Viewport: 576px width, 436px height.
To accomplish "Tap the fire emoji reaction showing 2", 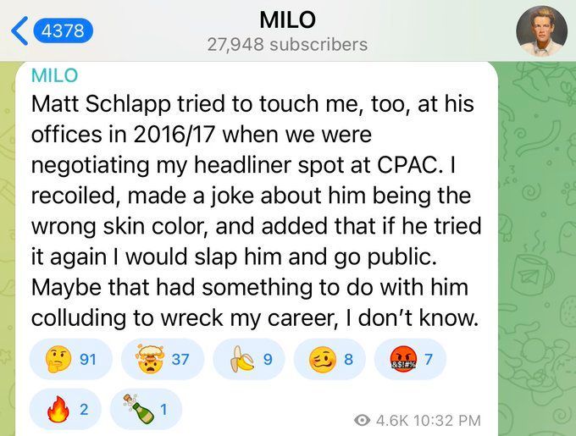I will [65, 409].
